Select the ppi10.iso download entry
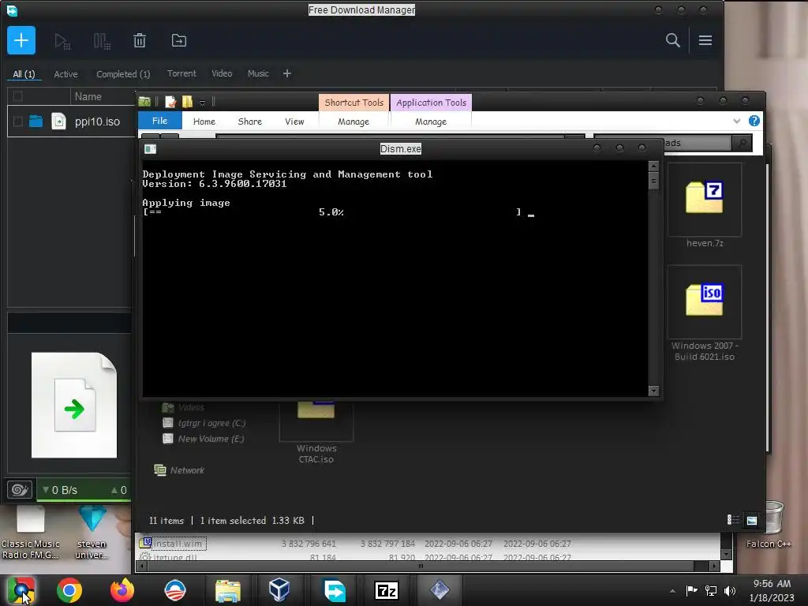This screenshot has width=808, height=606. pos(97,122)
